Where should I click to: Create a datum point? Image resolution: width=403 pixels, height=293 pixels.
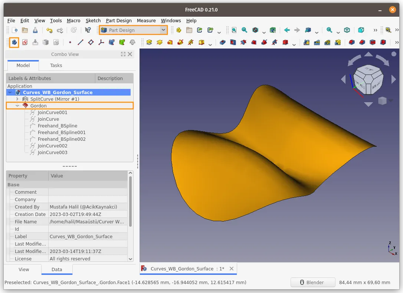pyautogui.click(x=70, y=42)
